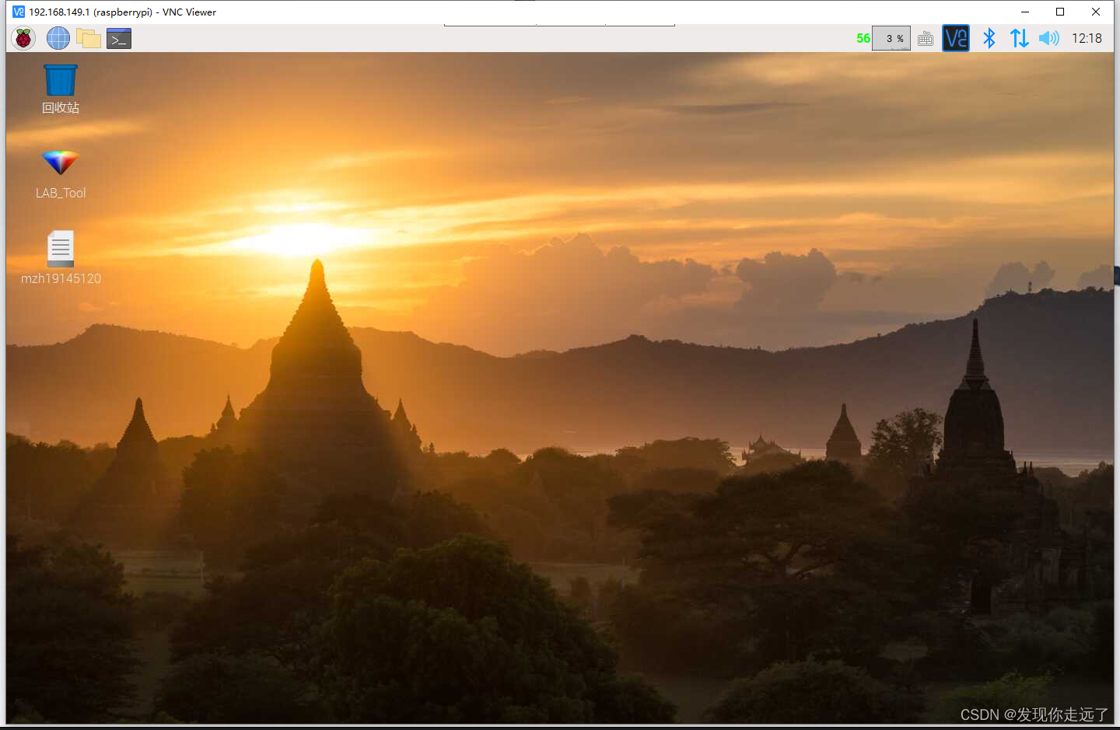Open the Bluetooth tray menu
Screen dimensions: 1120x730
click(x=989, y=38)
